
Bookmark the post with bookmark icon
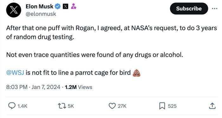[x=162, y=106]
